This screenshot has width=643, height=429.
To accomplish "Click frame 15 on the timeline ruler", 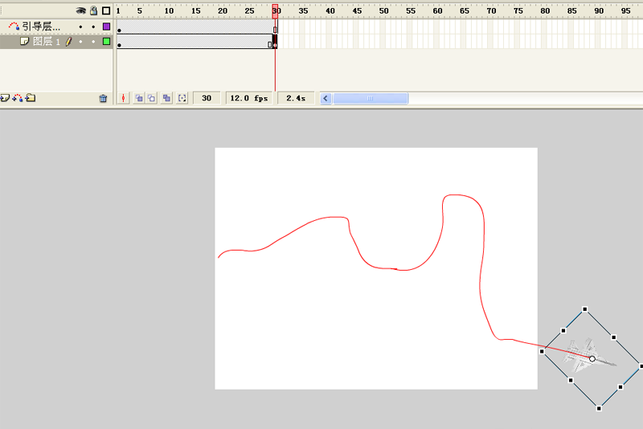I will 196,10.
